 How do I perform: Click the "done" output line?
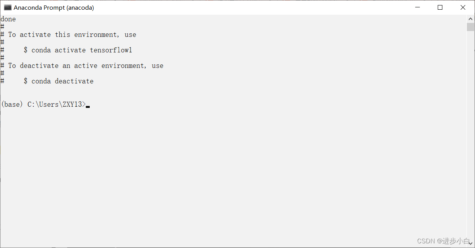pyautogui.click(x=8, y=19)
